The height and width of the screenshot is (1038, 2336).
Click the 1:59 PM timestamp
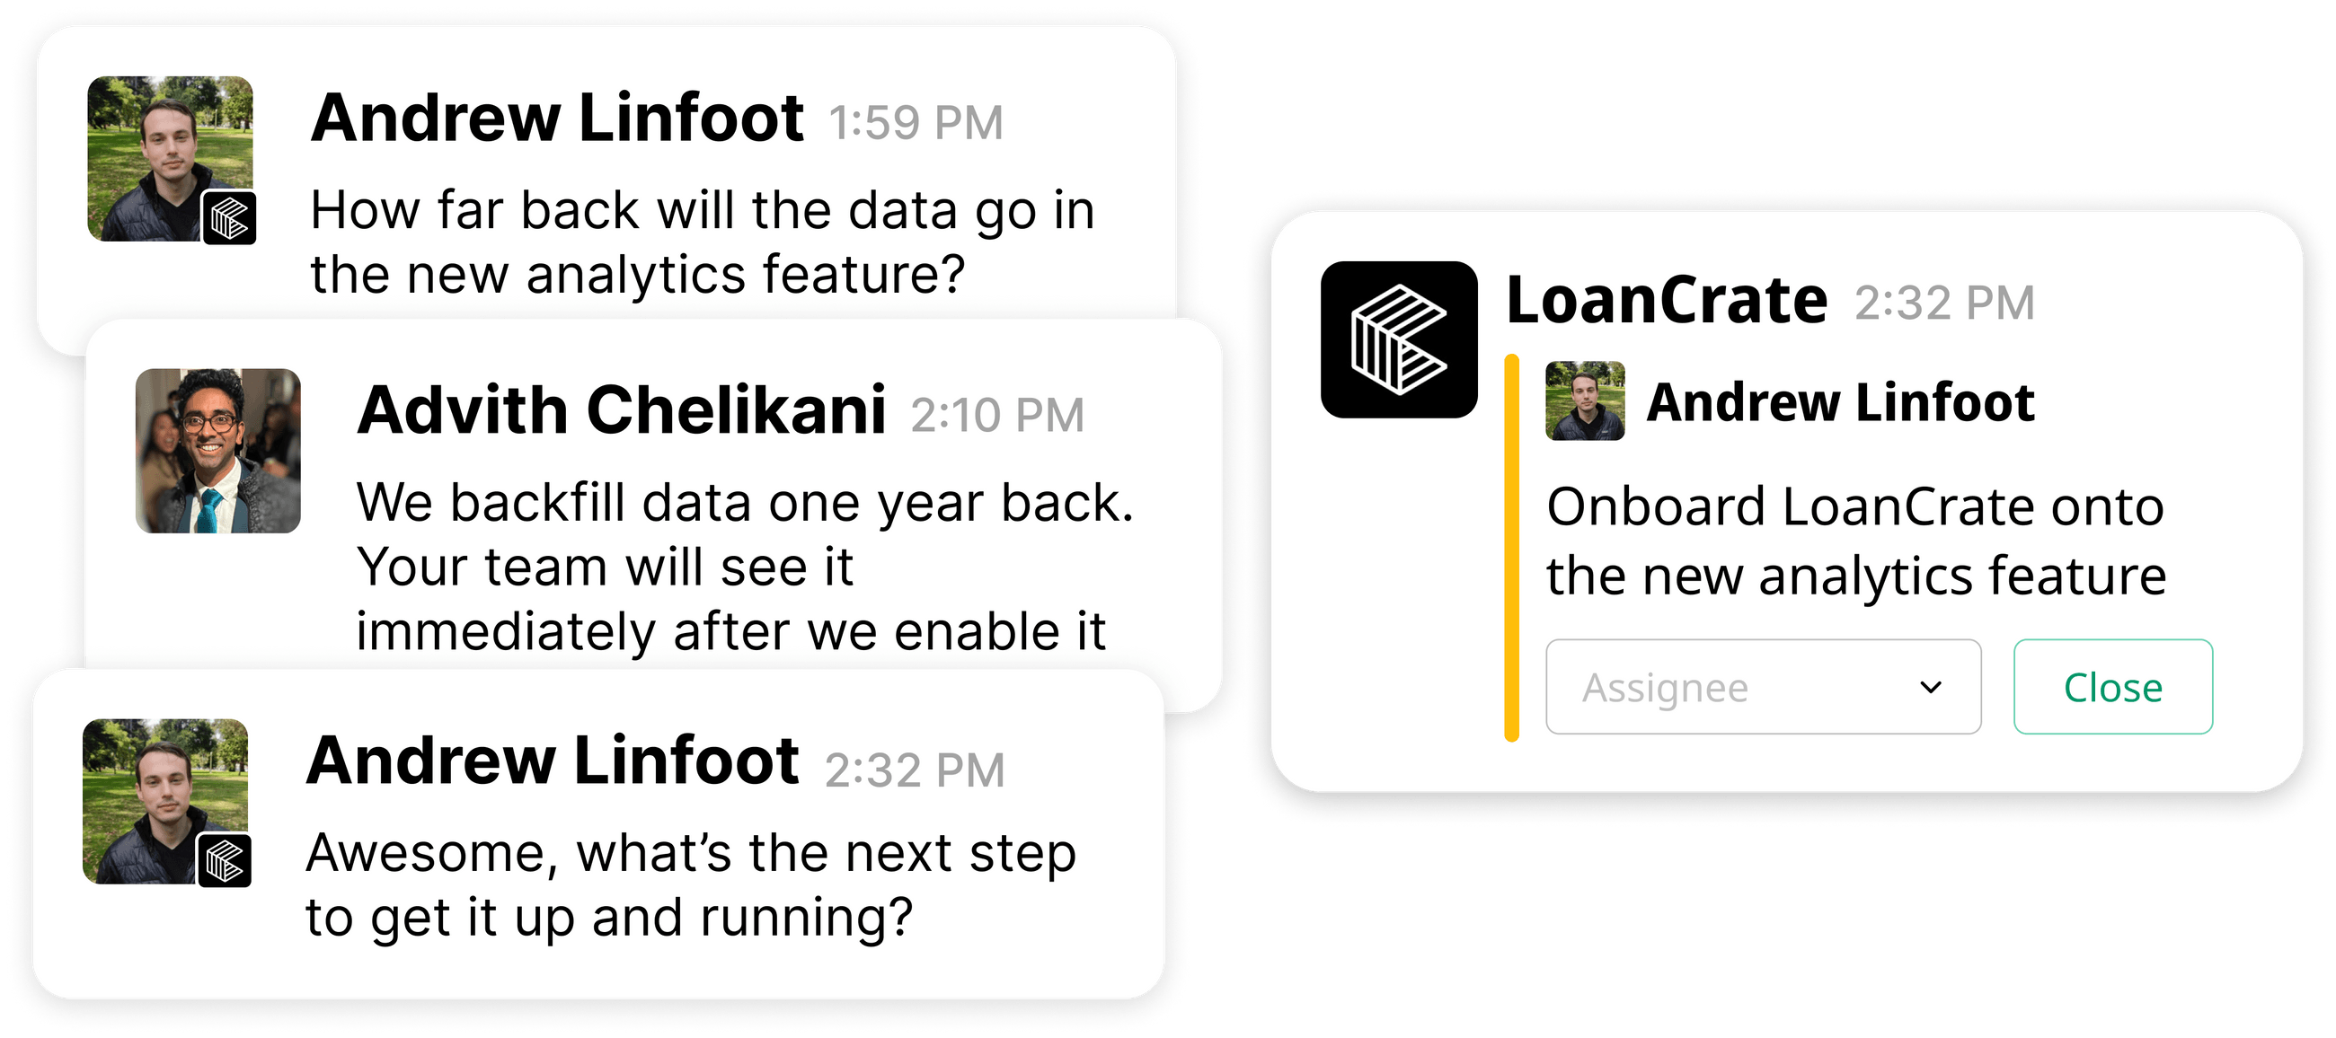coord(916,123)
